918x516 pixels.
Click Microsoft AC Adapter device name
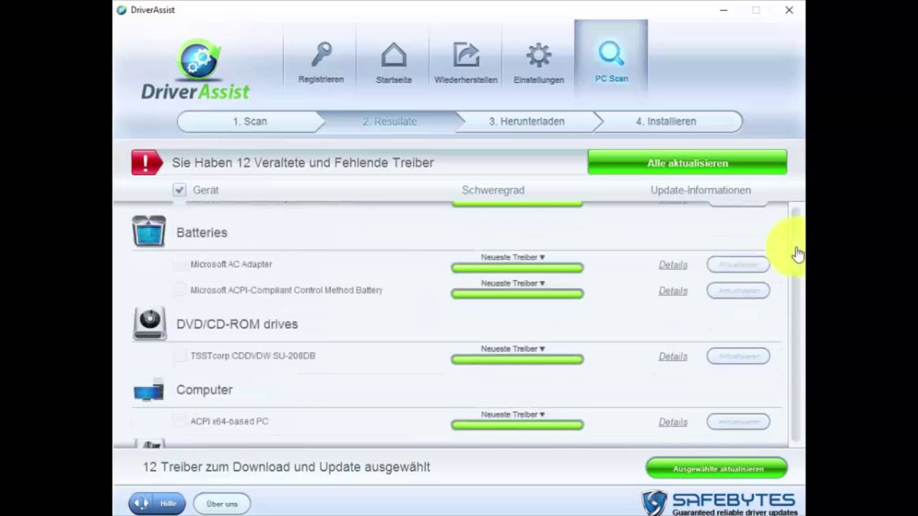[231, 264]
